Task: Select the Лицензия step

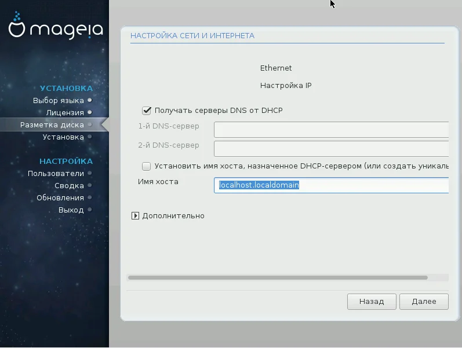Action: pos(65,113)
